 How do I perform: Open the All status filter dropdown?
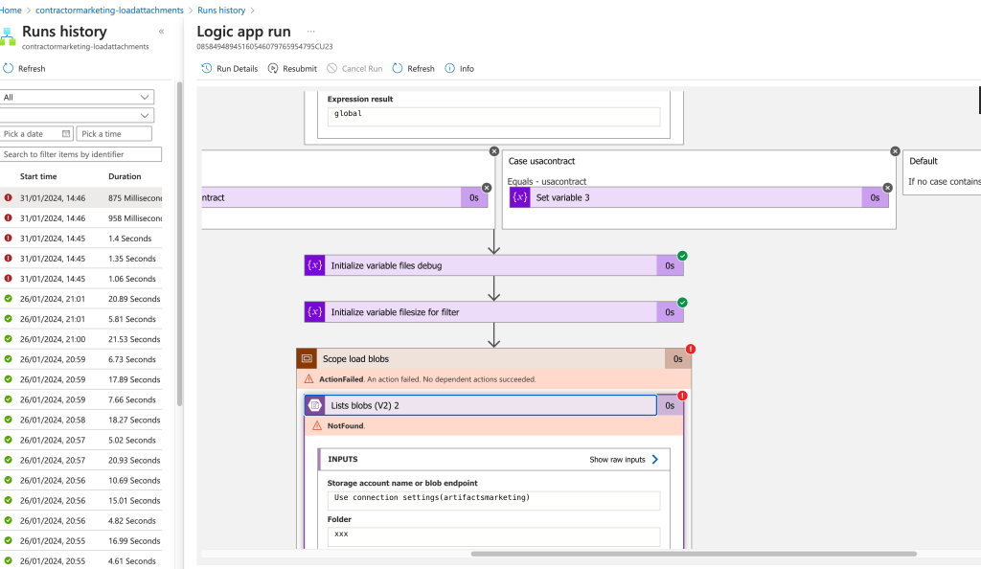pyautogui.click(x=77, y=97)
